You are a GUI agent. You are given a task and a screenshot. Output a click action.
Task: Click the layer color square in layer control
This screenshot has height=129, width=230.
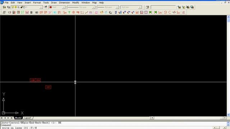[24, 7]
